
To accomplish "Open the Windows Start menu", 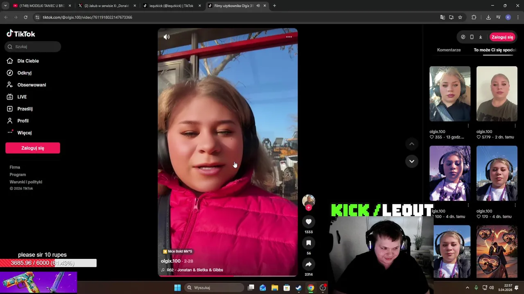I will coord(177,287).
